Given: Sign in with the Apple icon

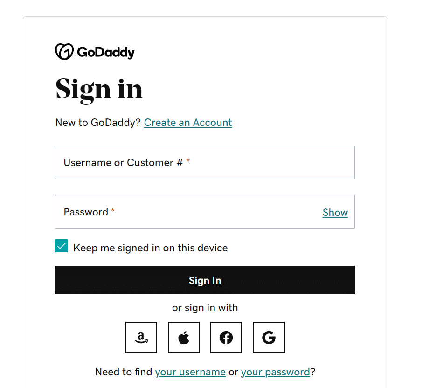Looking at the screenshot, I should point(184,337).
